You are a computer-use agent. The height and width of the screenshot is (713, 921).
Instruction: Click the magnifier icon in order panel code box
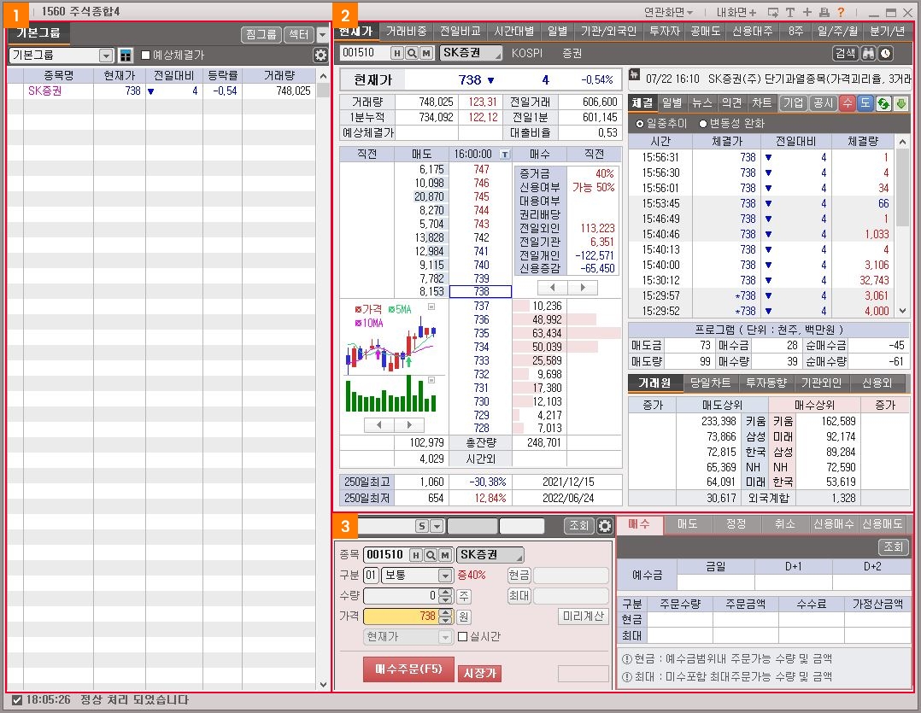431,555
